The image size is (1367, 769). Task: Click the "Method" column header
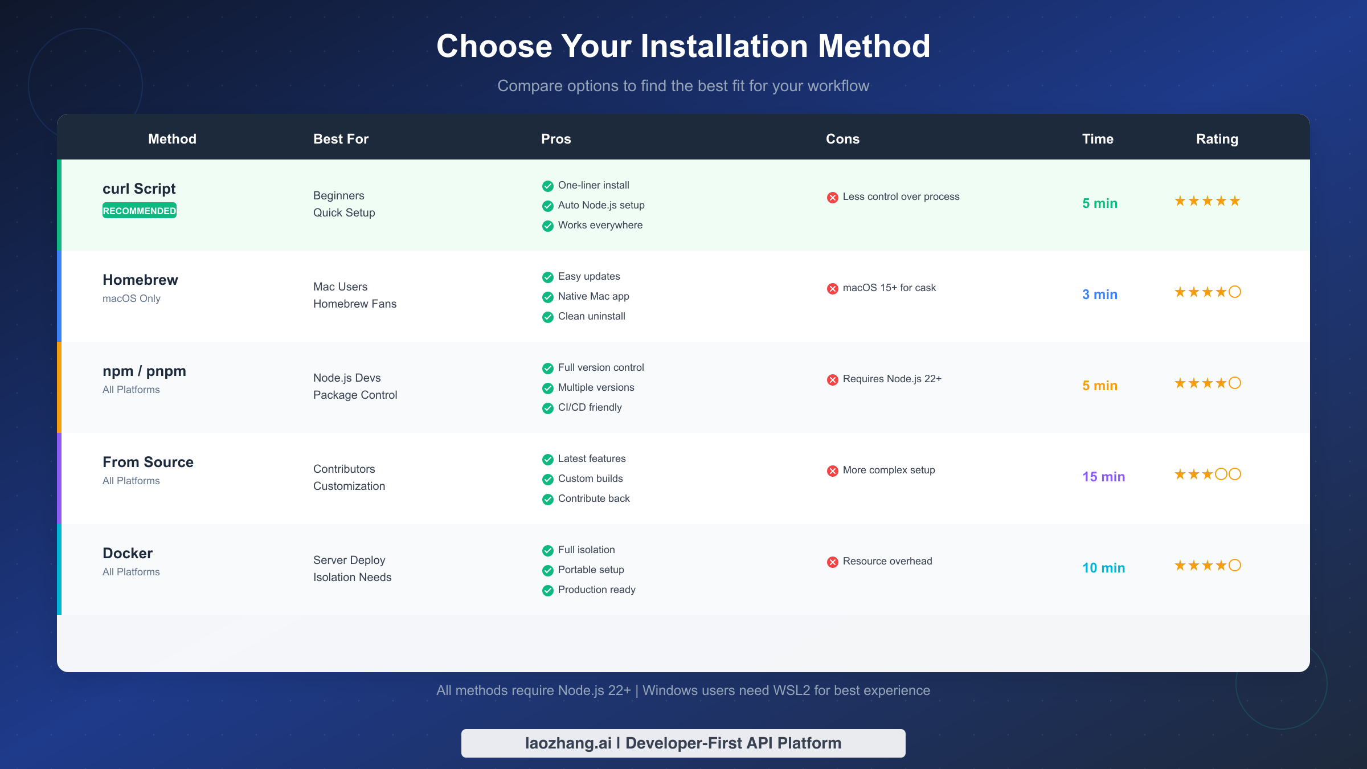coord(171,138)
